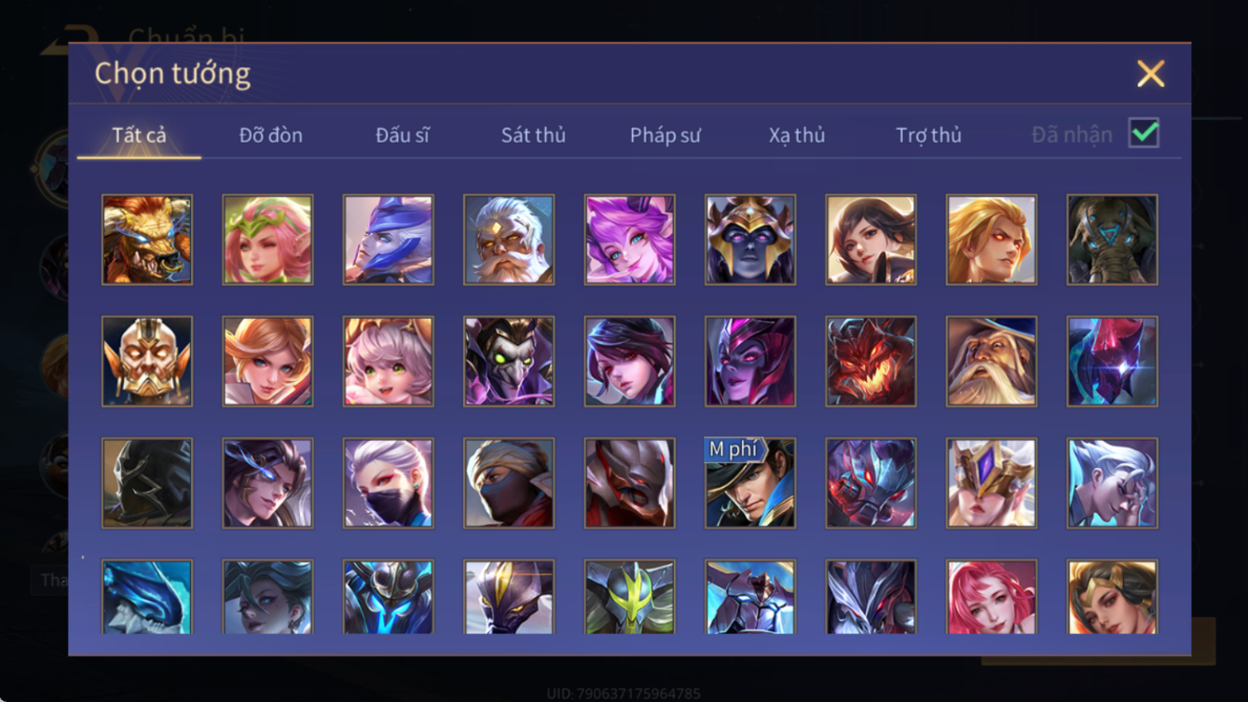
Task: Pick the white-haired masked woman hero
Action: coord(388,483)
